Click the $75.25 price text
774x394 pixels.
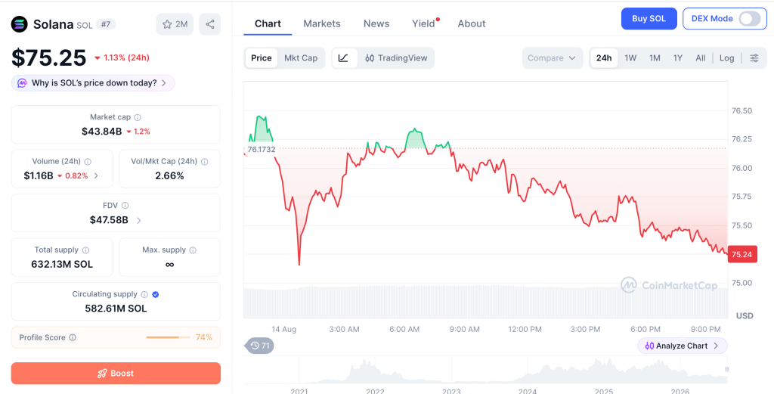(x=49, y=57)
